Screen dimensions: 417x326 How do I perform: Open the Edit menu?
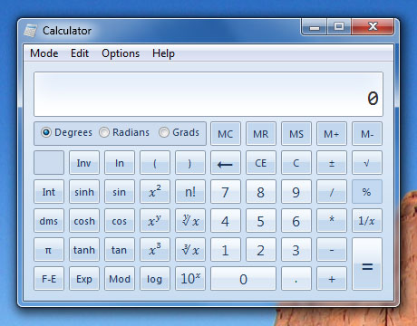80,53
